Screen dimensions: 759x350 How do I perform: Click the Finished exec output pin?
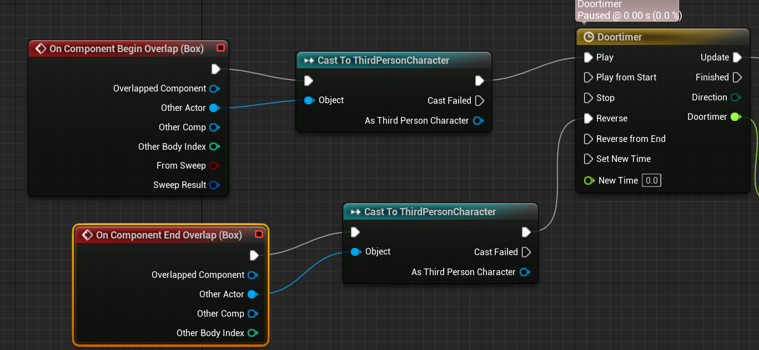tap(737, 77)
